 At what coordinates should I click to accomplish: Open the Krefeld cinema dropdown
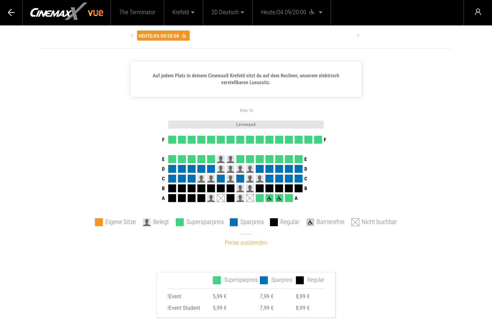point(183,12)
